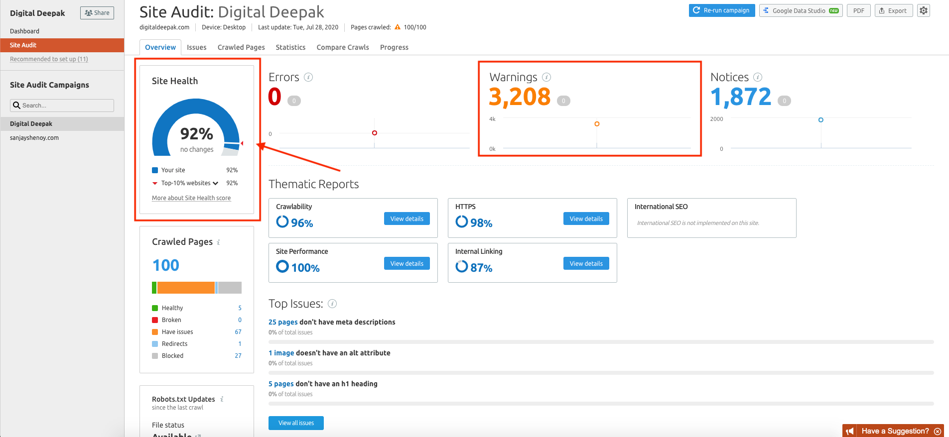Click the View all issues button

tap(296, 423)
